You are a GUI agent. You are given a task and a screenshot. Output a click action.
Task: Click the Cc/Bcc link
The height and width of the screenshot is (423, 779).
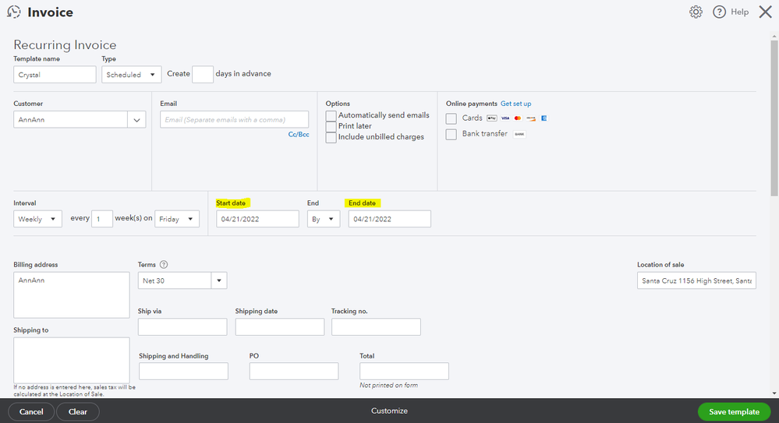(x=299, y=135)
